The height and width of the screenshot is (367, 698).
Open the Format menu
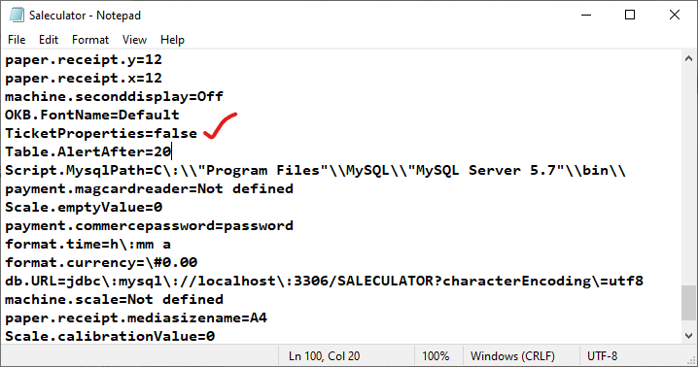click(x=89, y=40)
